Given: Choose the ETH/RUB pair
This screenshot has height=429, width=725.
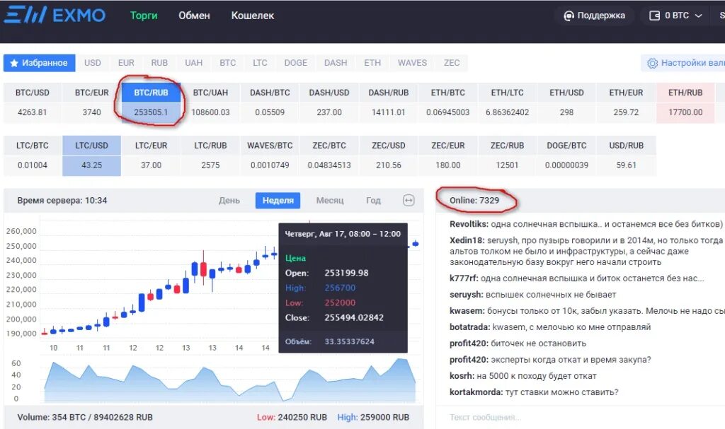Looking at the screenshot, I should coord(685,102).
